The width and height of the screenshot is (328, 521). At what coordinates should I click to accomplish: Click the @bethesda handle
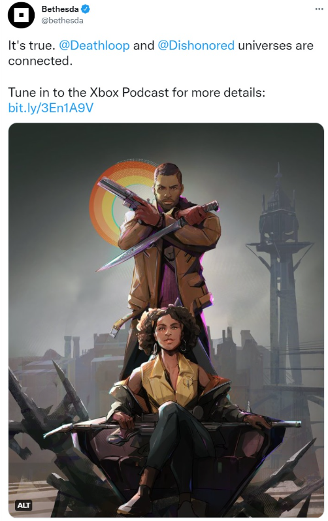[x=62, y=21]
